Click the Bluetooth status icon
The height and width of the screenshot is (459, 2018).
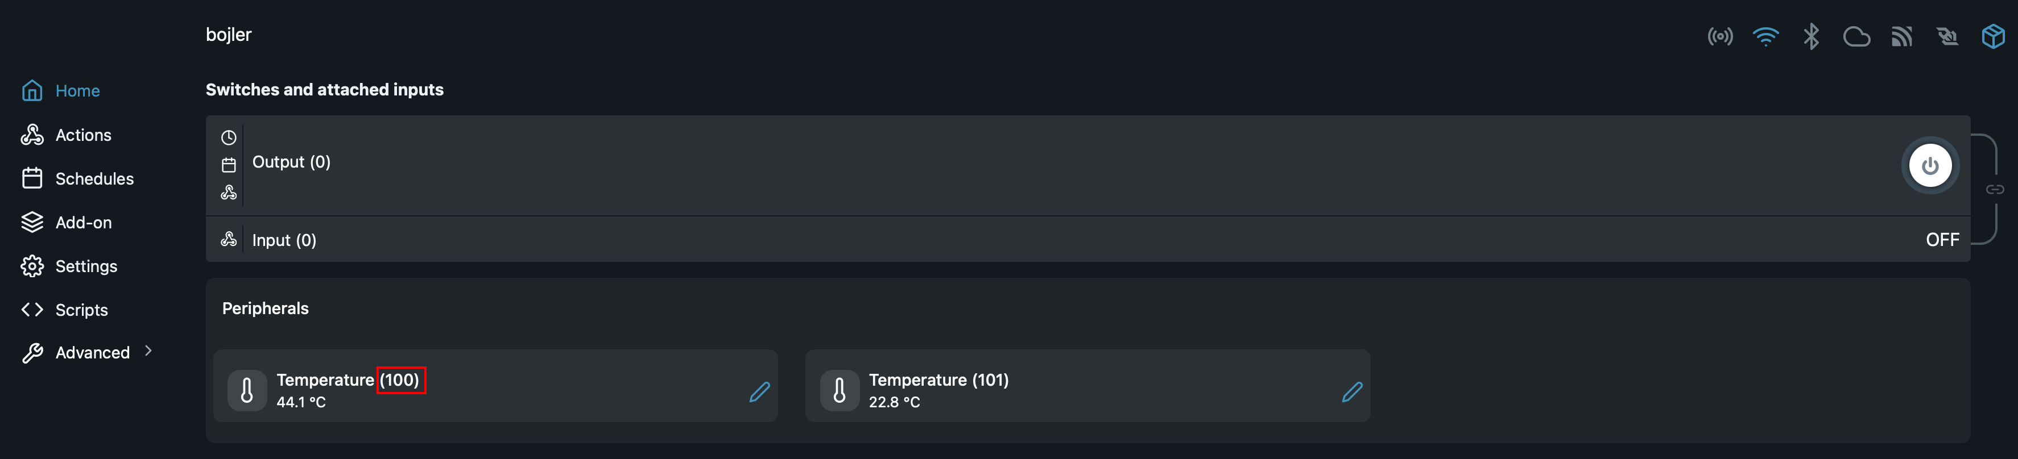pos(1810,37)
